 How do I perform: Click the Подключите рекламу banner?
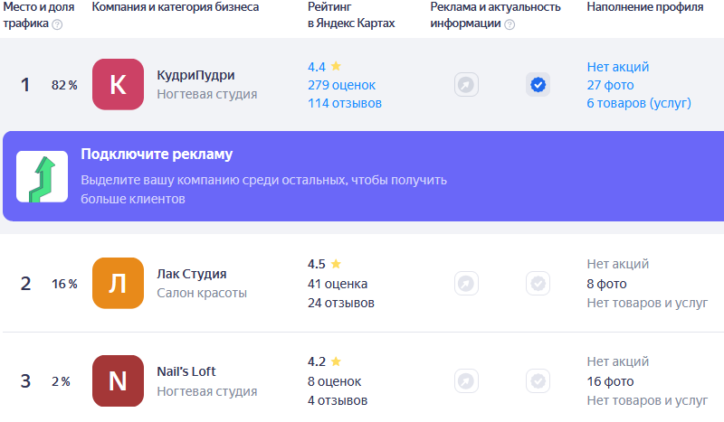coord(364,176)
